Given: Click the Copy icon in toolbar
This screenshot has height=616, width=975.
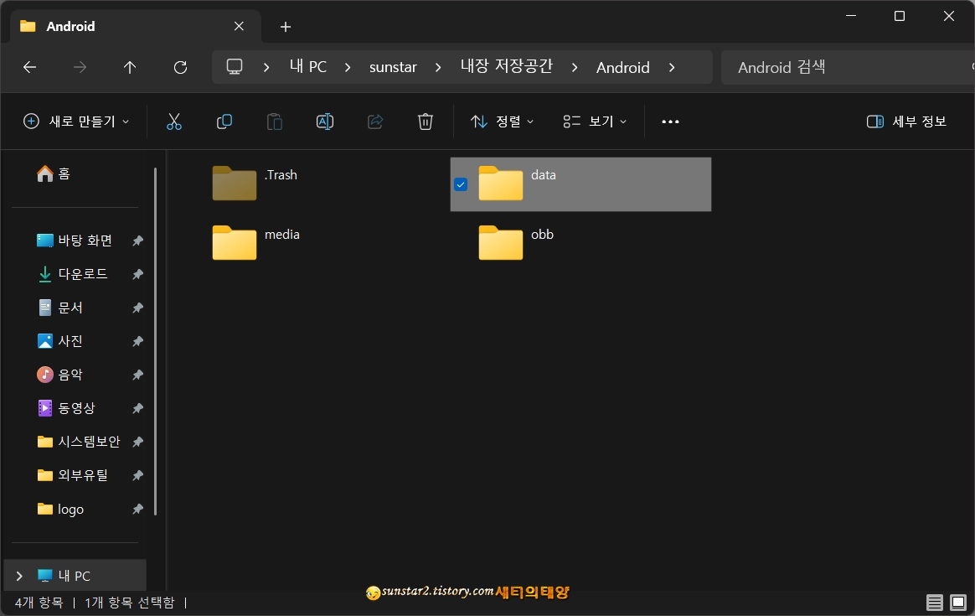Looking at the screenshot, I should click(x=224, y=122).
